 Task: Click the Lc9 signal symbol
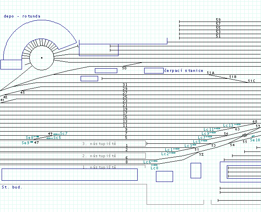[x=213, y=133]
